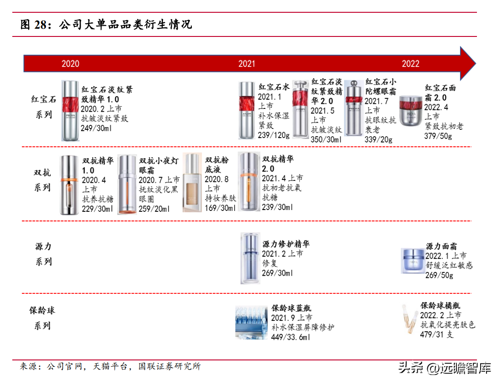The width and height of the screenshot is (502, 385).
Task: Click the price text 239/30ml
Action: point(277,207)
